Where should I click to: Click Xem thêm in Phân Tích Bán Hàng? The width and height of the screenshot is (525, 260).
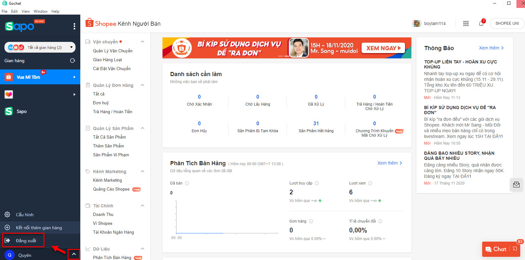pyautogui.click(x=390, y=163)
